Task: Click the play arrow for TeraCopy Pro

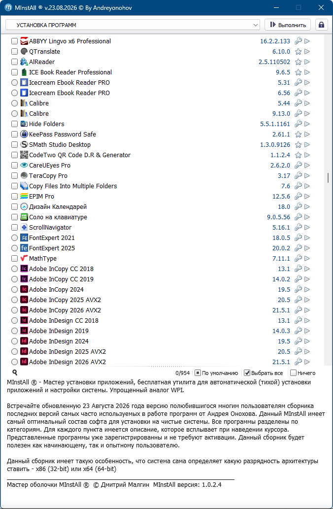Action: (x=307, y=175)
